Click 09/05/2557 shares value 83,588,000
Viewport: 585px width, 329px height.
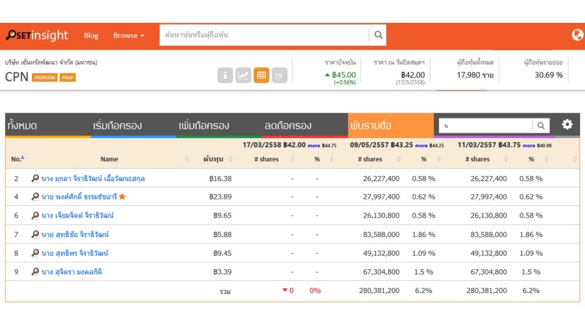[x=381, y=235]
